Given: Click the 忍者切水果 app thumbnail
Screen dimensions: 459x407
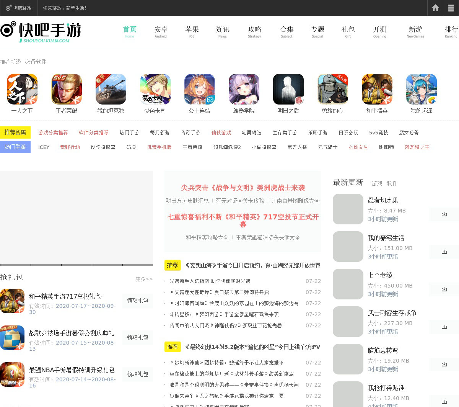Looking at the screenshot, I should click(x=348, y=209).
